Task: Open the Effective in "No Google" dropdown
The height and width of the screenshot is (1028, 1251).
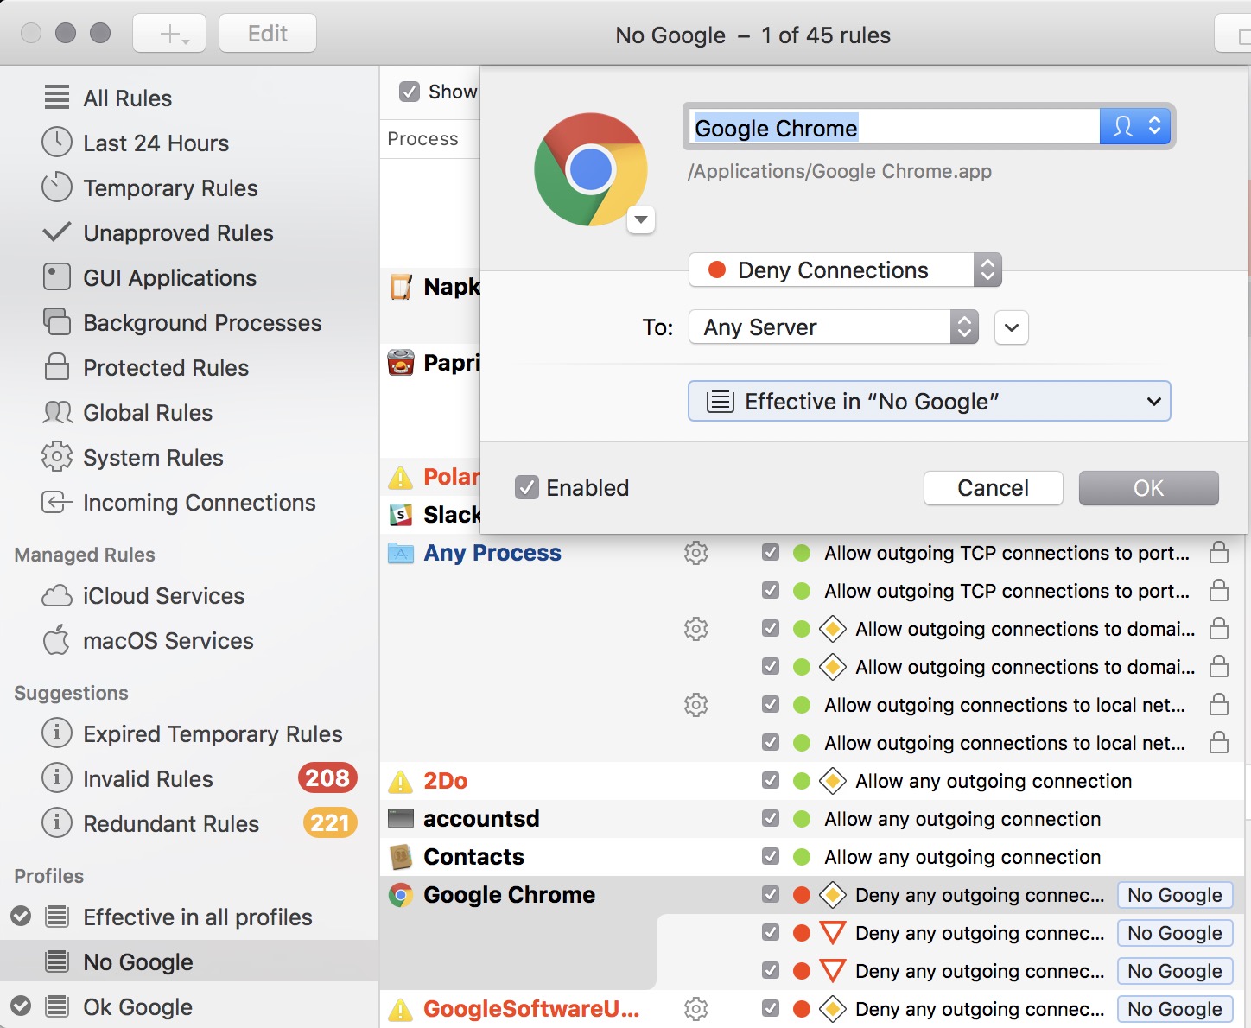Action: click(x=930, y=401)
